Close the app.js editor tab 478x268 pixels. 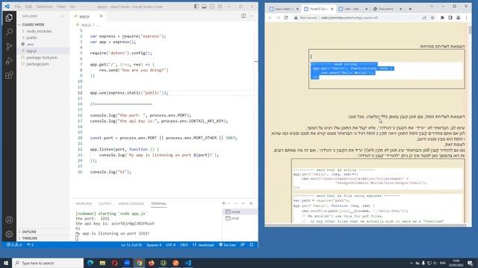click(x=101, y=16)
